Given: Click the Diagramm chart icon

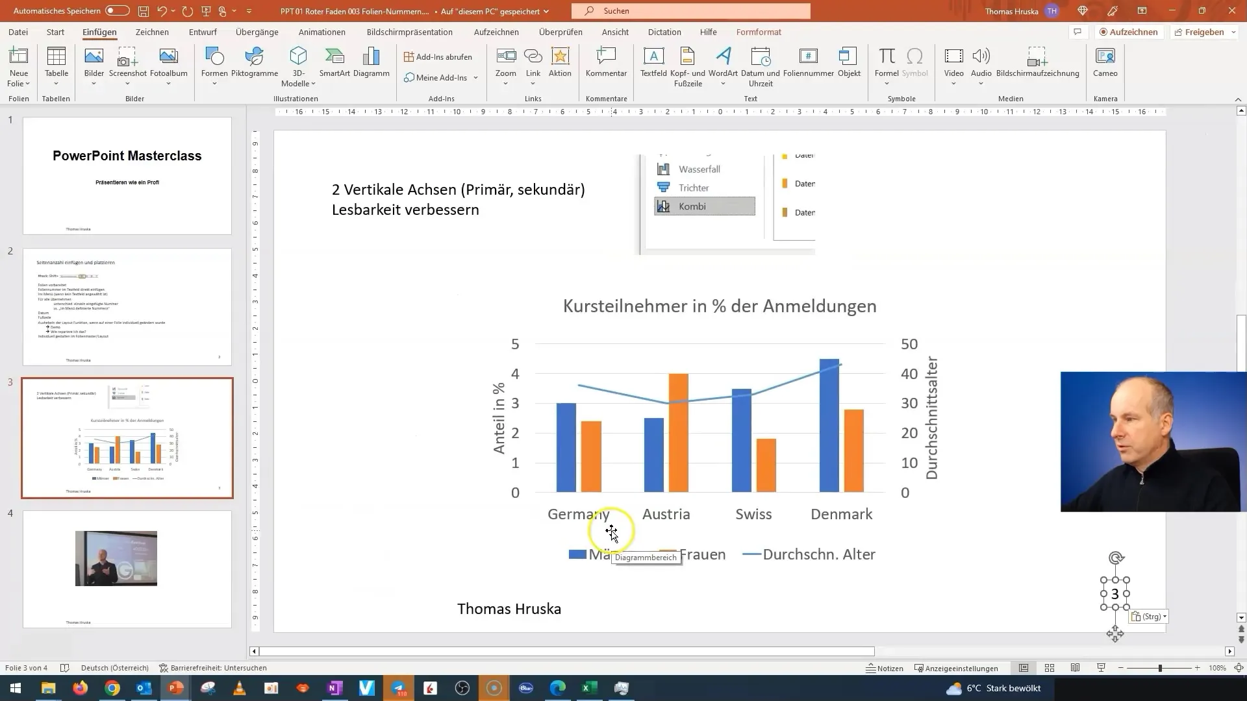Looking at the screenshot, I should (x=372, y=57).
